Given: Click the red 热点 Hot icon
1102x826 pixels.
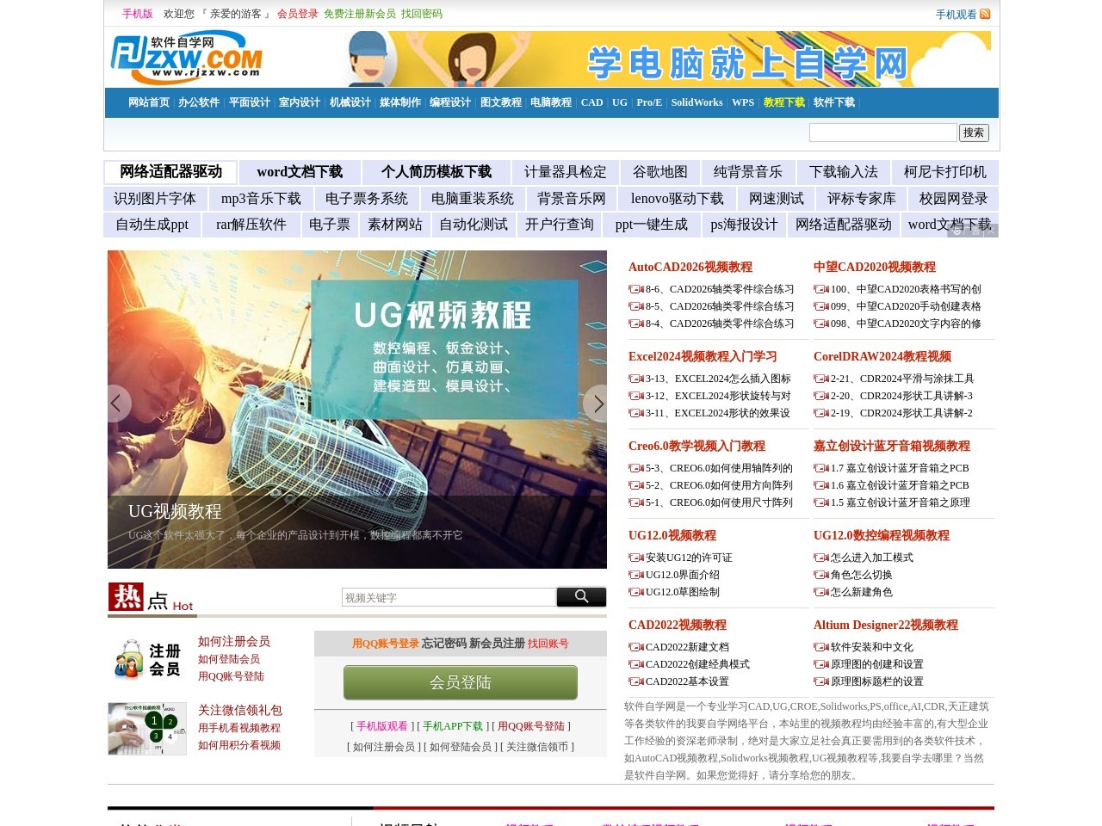Looking at the screenshot, I should pos(126,597).
